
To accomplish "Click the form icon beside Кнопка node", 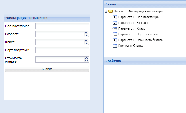I will 115,46.
